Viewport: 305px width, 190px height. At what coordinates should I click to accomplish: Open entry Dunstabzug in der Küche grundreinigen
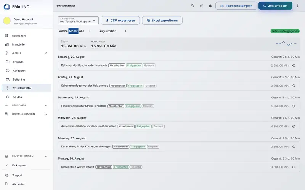point(179,147)
